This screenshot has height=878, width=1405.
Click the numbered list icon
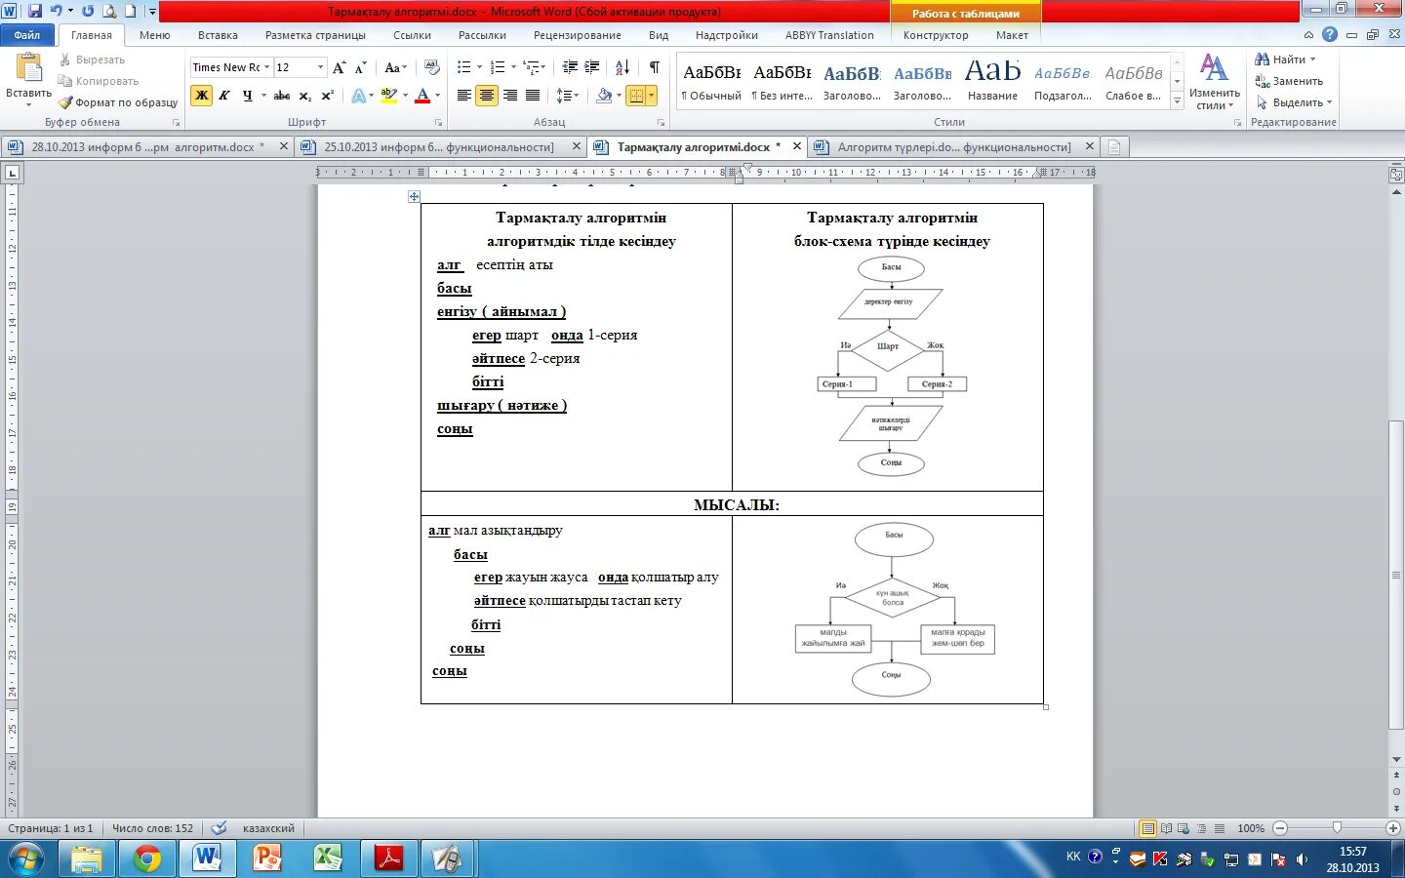click(x=498, y=67)
